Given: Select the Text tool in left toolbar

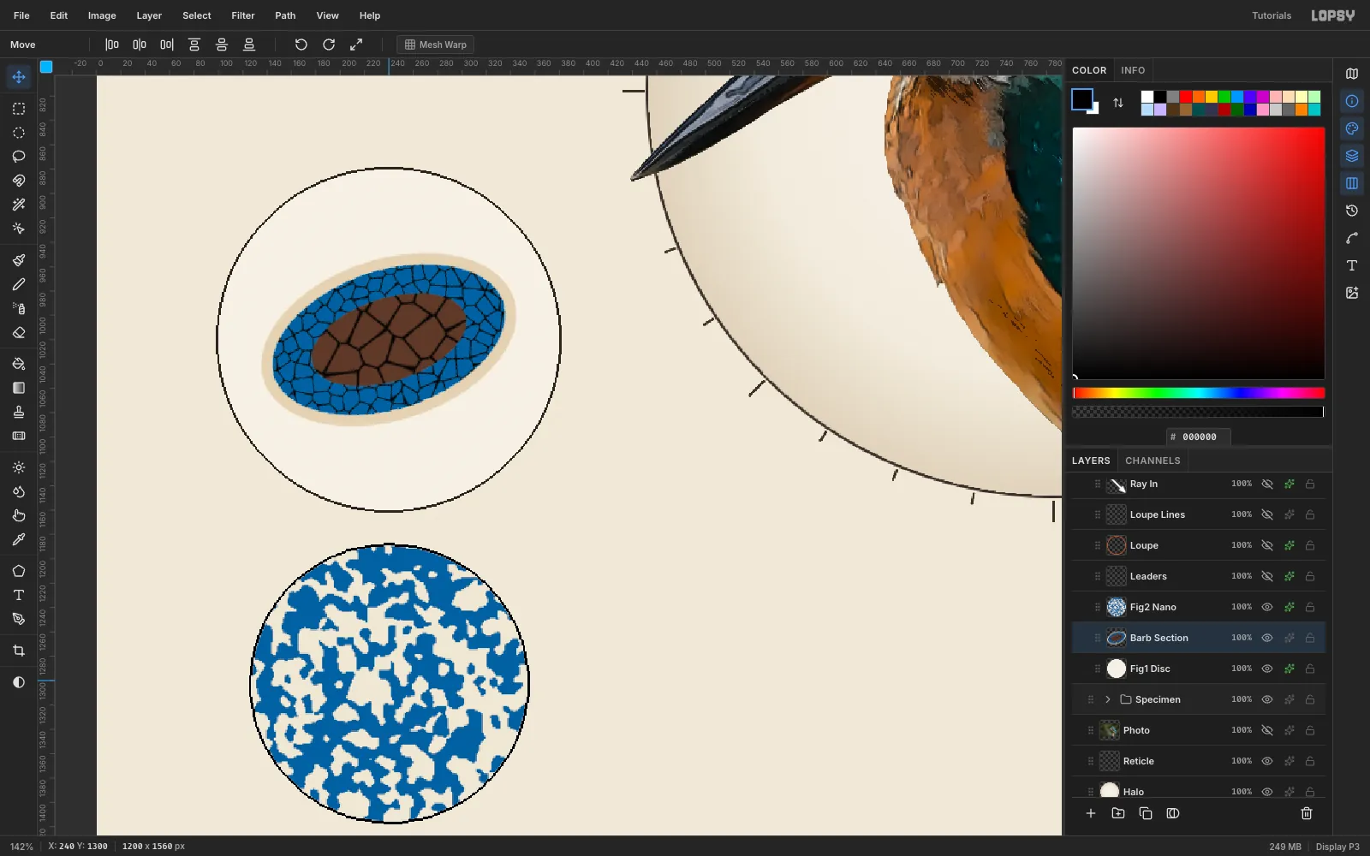Looking at the screenshot, I should click(x=19, y=595).
